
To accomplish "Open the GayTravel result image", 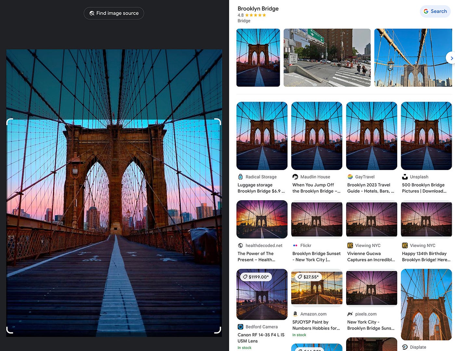I will click(372, 136).
